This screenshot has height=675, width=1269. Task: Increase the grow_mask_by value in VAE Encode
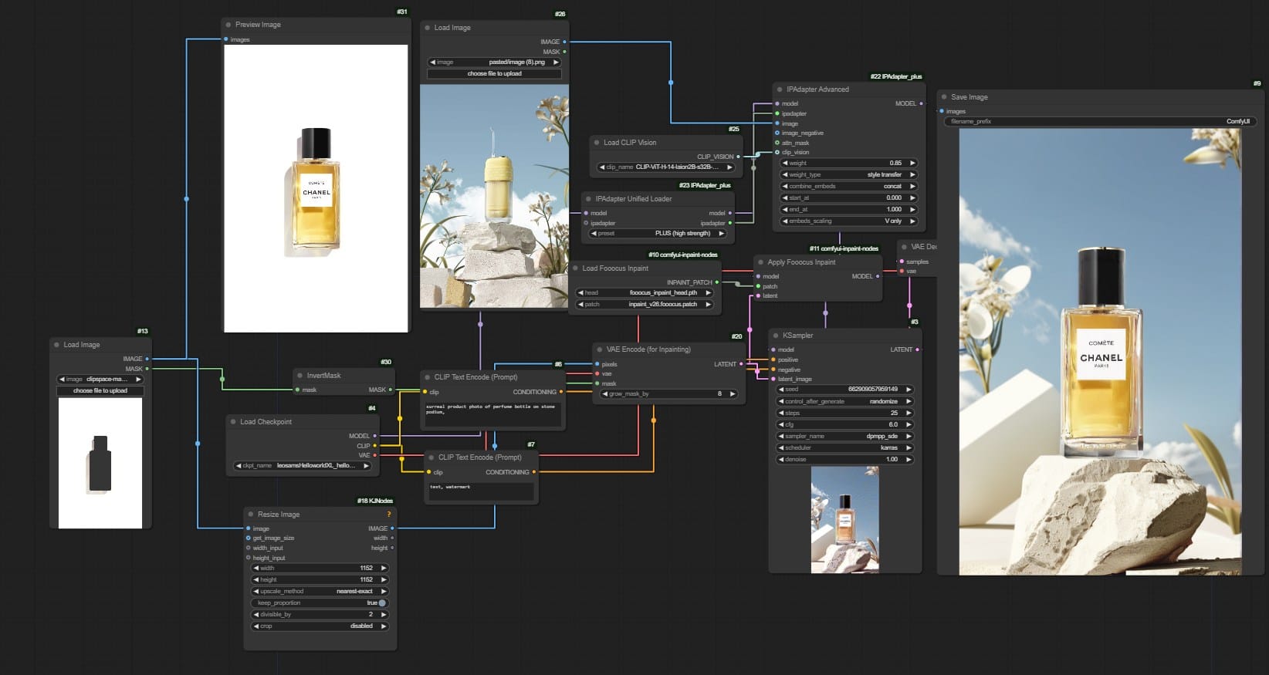(732, 394)
